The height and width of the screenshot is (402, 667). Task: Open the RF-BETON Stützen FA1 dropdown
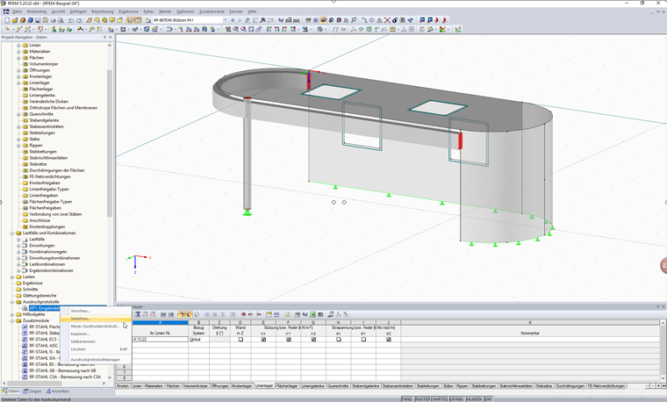click(x=223, y=19)
